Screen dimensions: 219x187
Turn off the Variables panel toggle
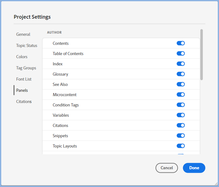180,115
